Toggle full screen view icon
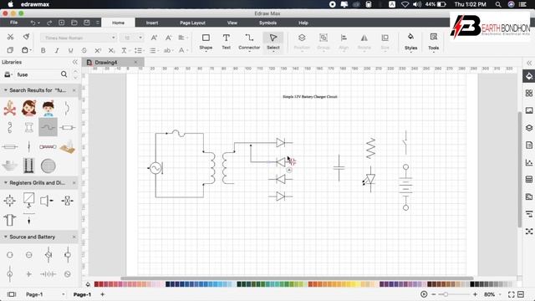Image resolution: width=535 pixels, height=301 pixels. pyautogui.click(x=511, y=294)
